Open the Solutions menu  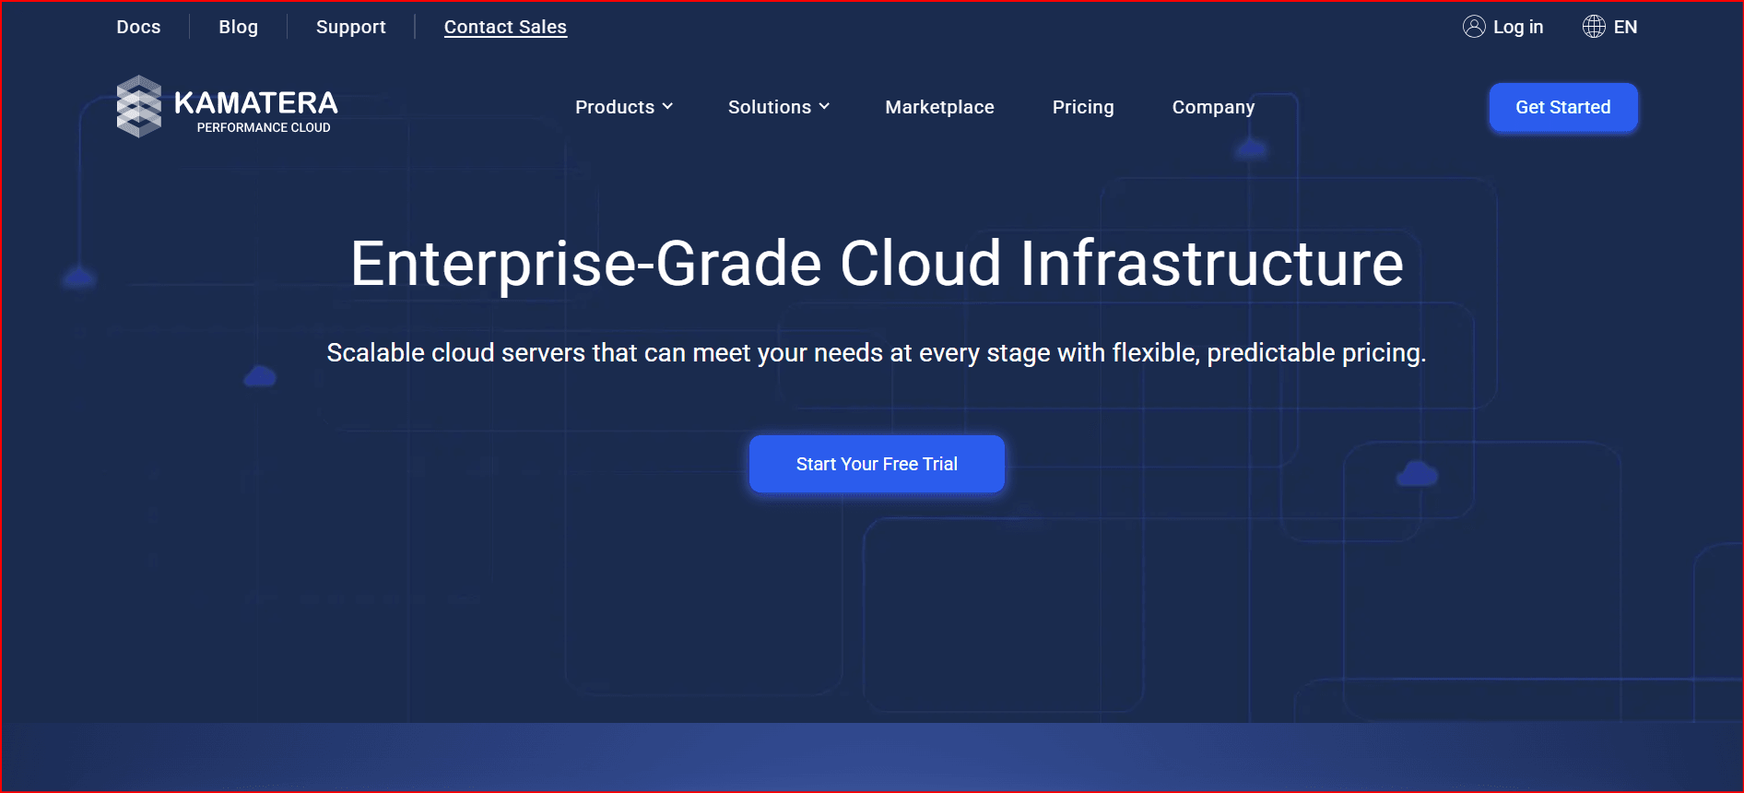[770, 107]
